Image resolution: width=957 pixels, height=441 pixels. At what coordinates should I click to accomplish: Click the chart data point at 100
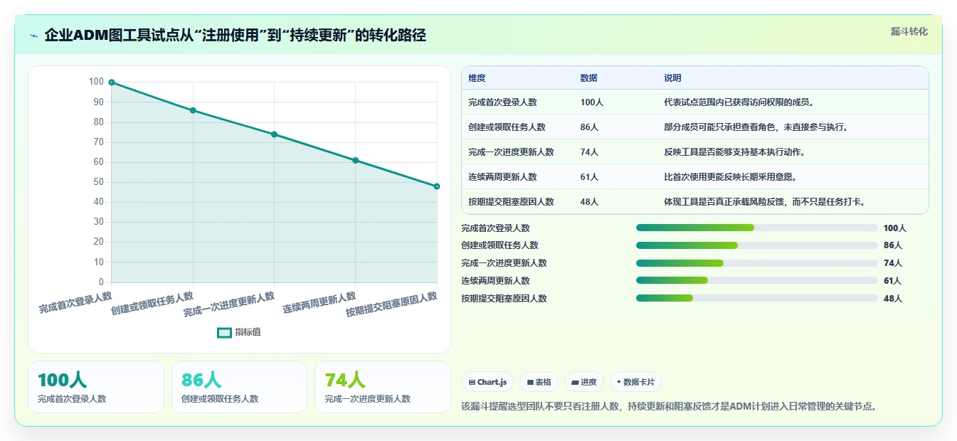112,83
